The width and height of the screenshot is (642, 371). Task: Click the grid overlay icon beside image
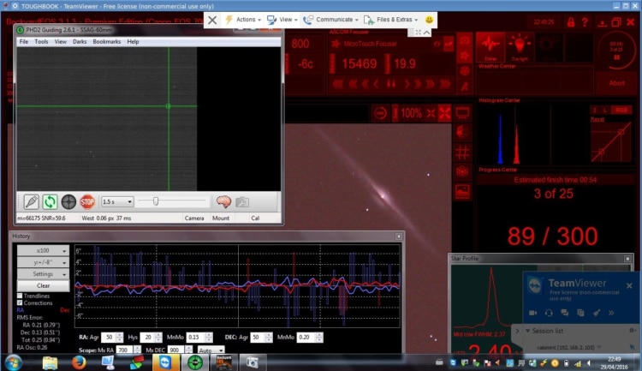[x=462, y=153]
